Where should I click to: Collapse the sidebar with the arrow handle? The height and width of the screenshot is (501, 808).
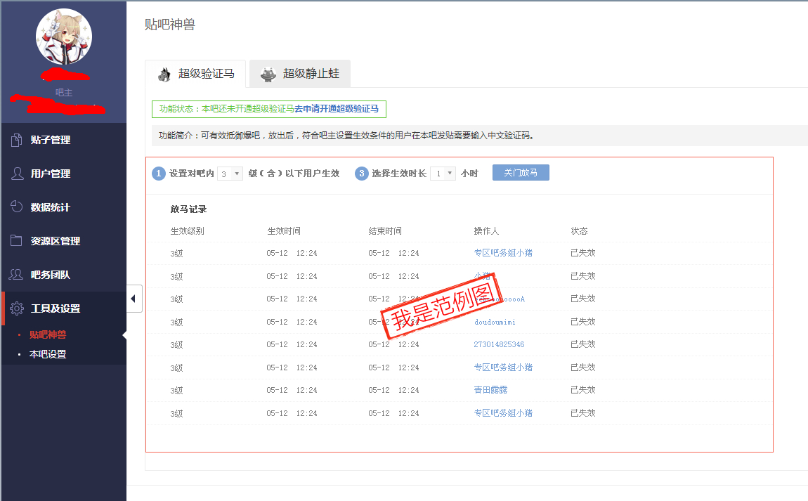click(134, 299)
